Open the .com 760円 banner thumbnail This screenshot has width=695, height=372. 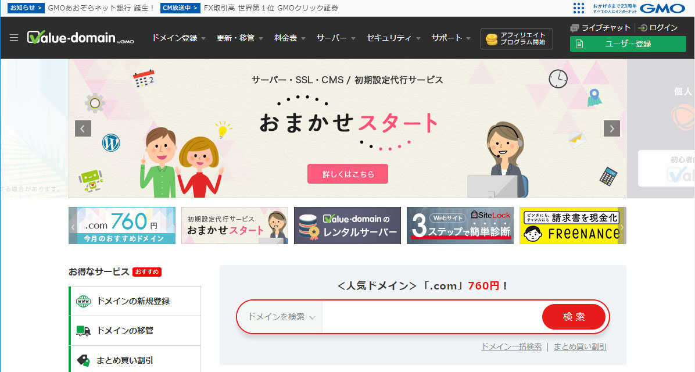click(x=122, y=226)
